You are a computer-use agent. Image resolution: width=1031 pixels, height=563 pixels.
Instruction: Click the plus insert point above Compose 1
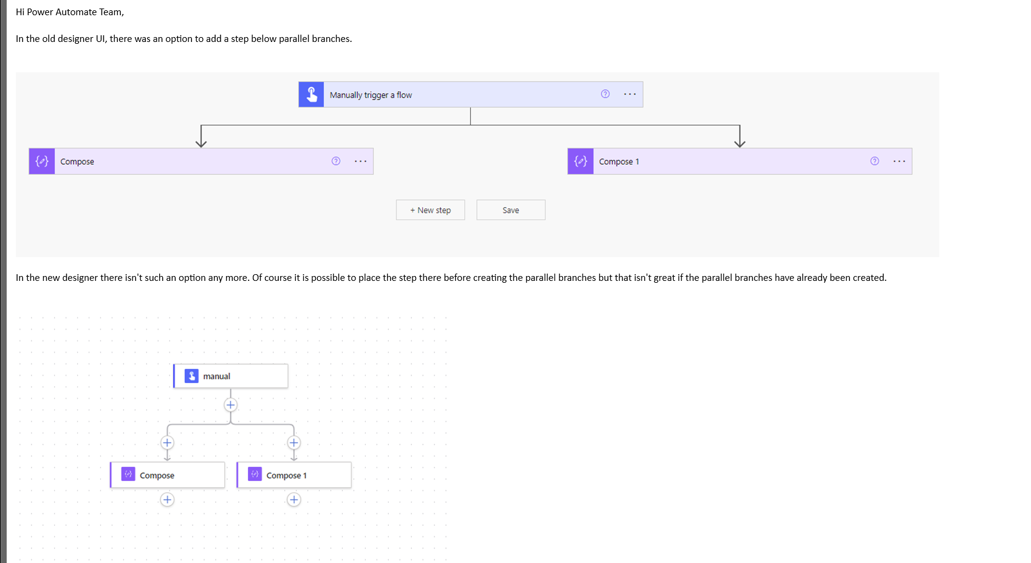click(x=293, y=443)
